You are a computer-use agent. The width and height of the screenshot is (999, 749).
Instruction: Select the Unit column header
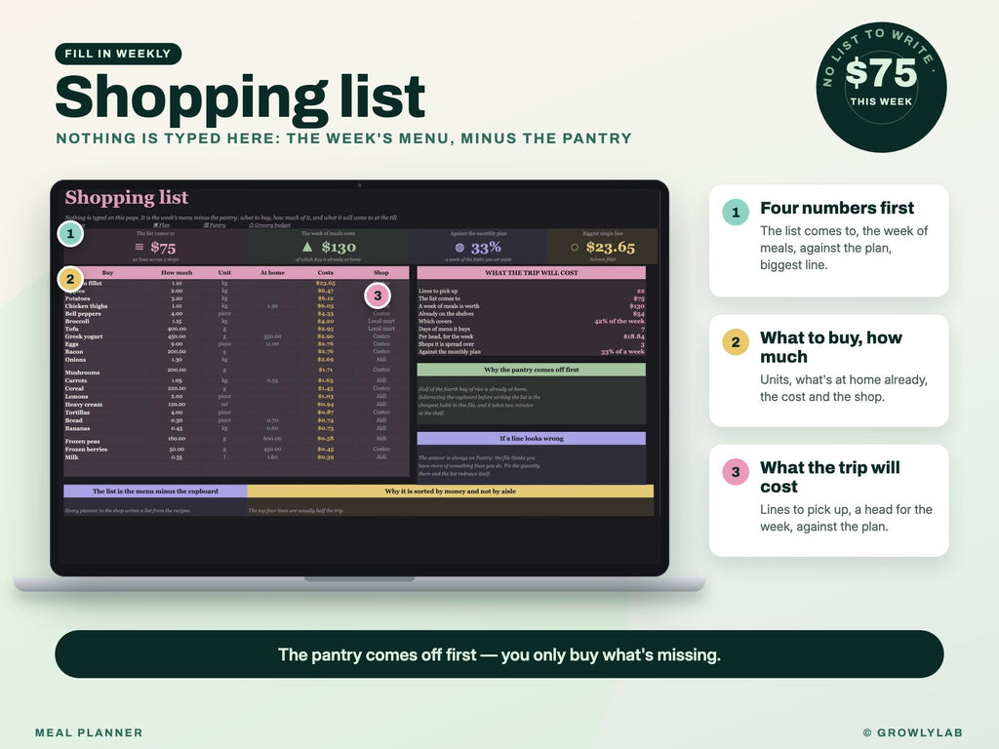224,273
